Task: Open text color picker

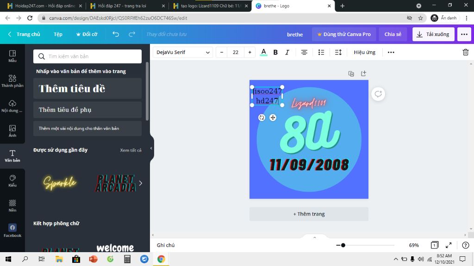Action: pyautogui.click(x=263, y=52)
